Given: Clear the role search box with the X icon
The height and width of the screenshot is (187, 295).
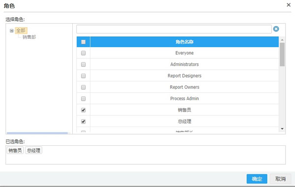Looking at the screenshot, I should pos(276,29).
